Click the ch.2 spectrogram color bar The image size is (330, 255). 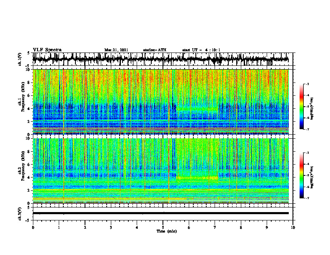point(302,175)
